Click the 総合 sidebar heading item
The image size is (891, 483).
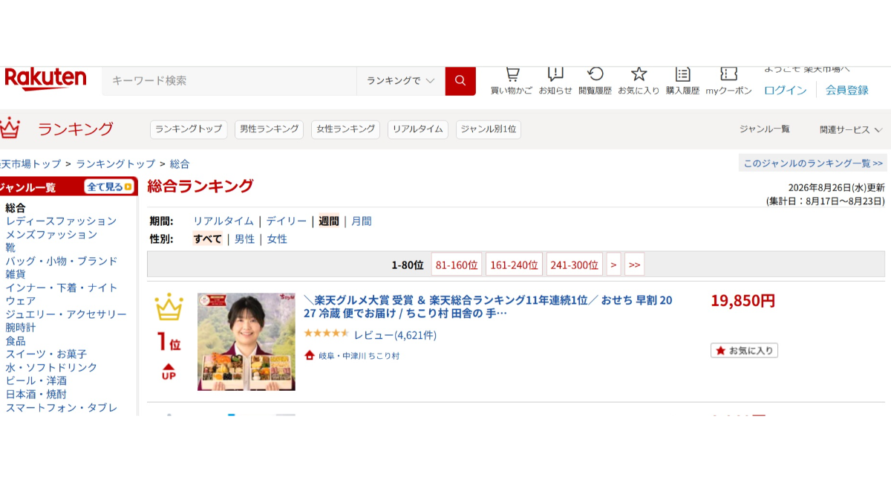point(16,208)
